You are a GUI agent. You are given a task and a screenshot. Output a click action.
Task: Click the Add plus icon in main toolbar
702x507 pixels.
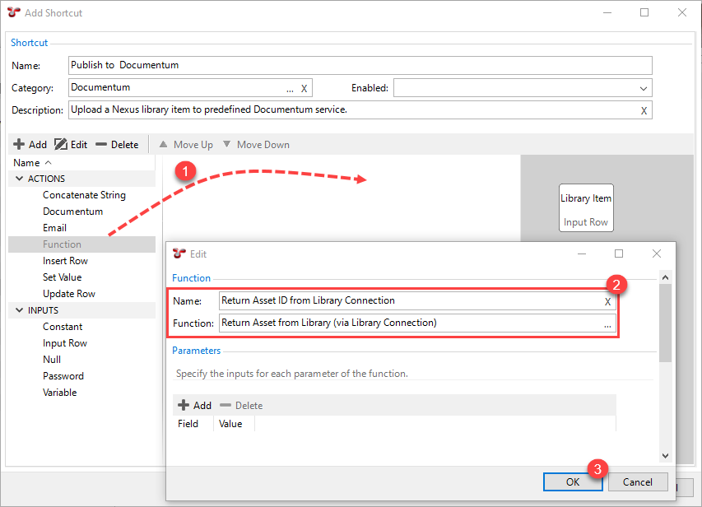pos(19,144)
